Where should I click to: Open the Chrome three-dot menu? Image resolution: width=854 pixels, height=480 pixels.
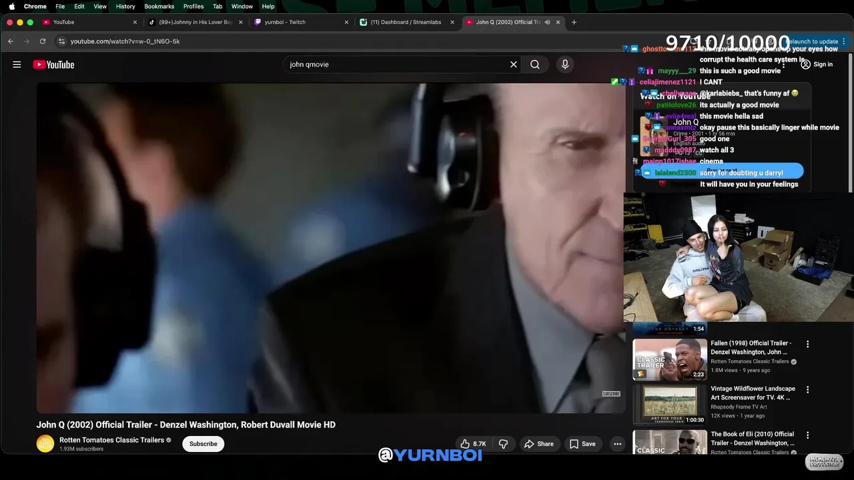844,41
